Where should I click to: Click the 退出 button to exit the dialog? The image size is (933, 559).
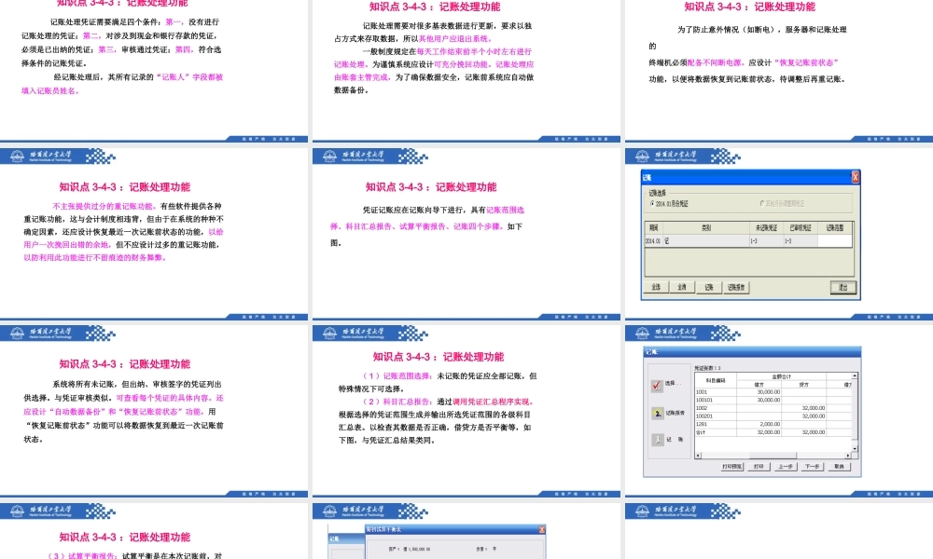tap(843, 286)
